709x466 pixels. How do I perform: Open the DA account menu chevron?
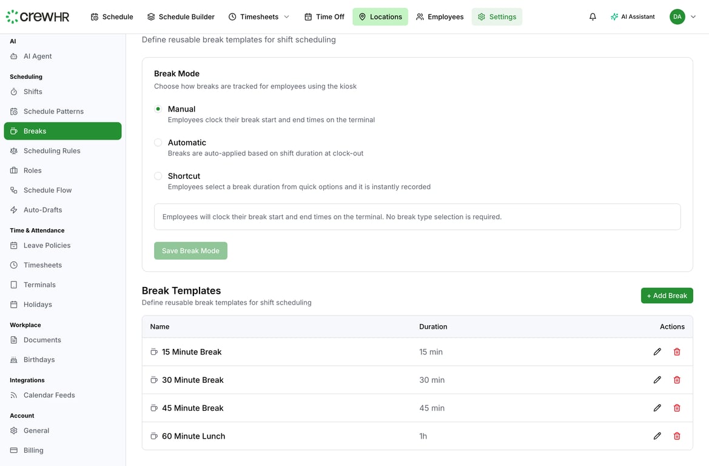coord(693,16)
